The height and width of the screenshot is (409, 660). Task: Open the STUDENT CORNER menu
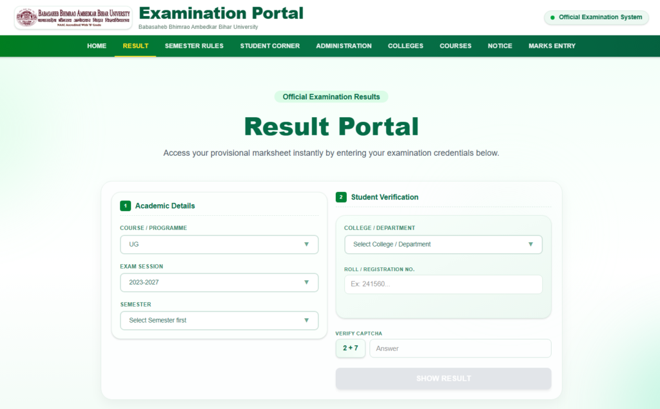(270, 46)
